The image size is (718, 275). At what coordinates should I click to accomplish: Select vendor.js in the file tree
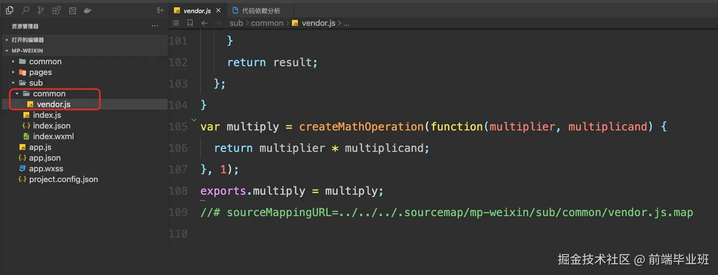(84, 104)
